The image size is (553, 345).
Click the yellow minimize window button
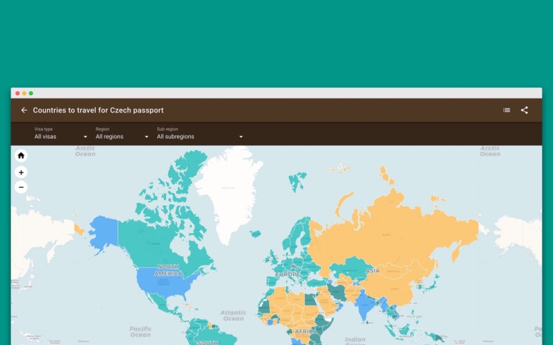(x=24, y=93)
